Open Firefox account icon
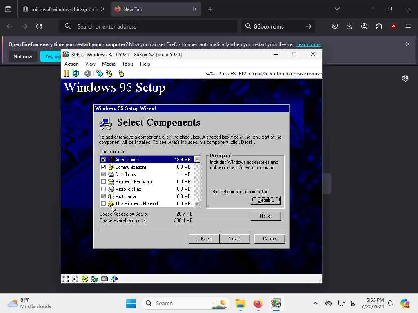418x313 pixels. click(x=364, y=26)
